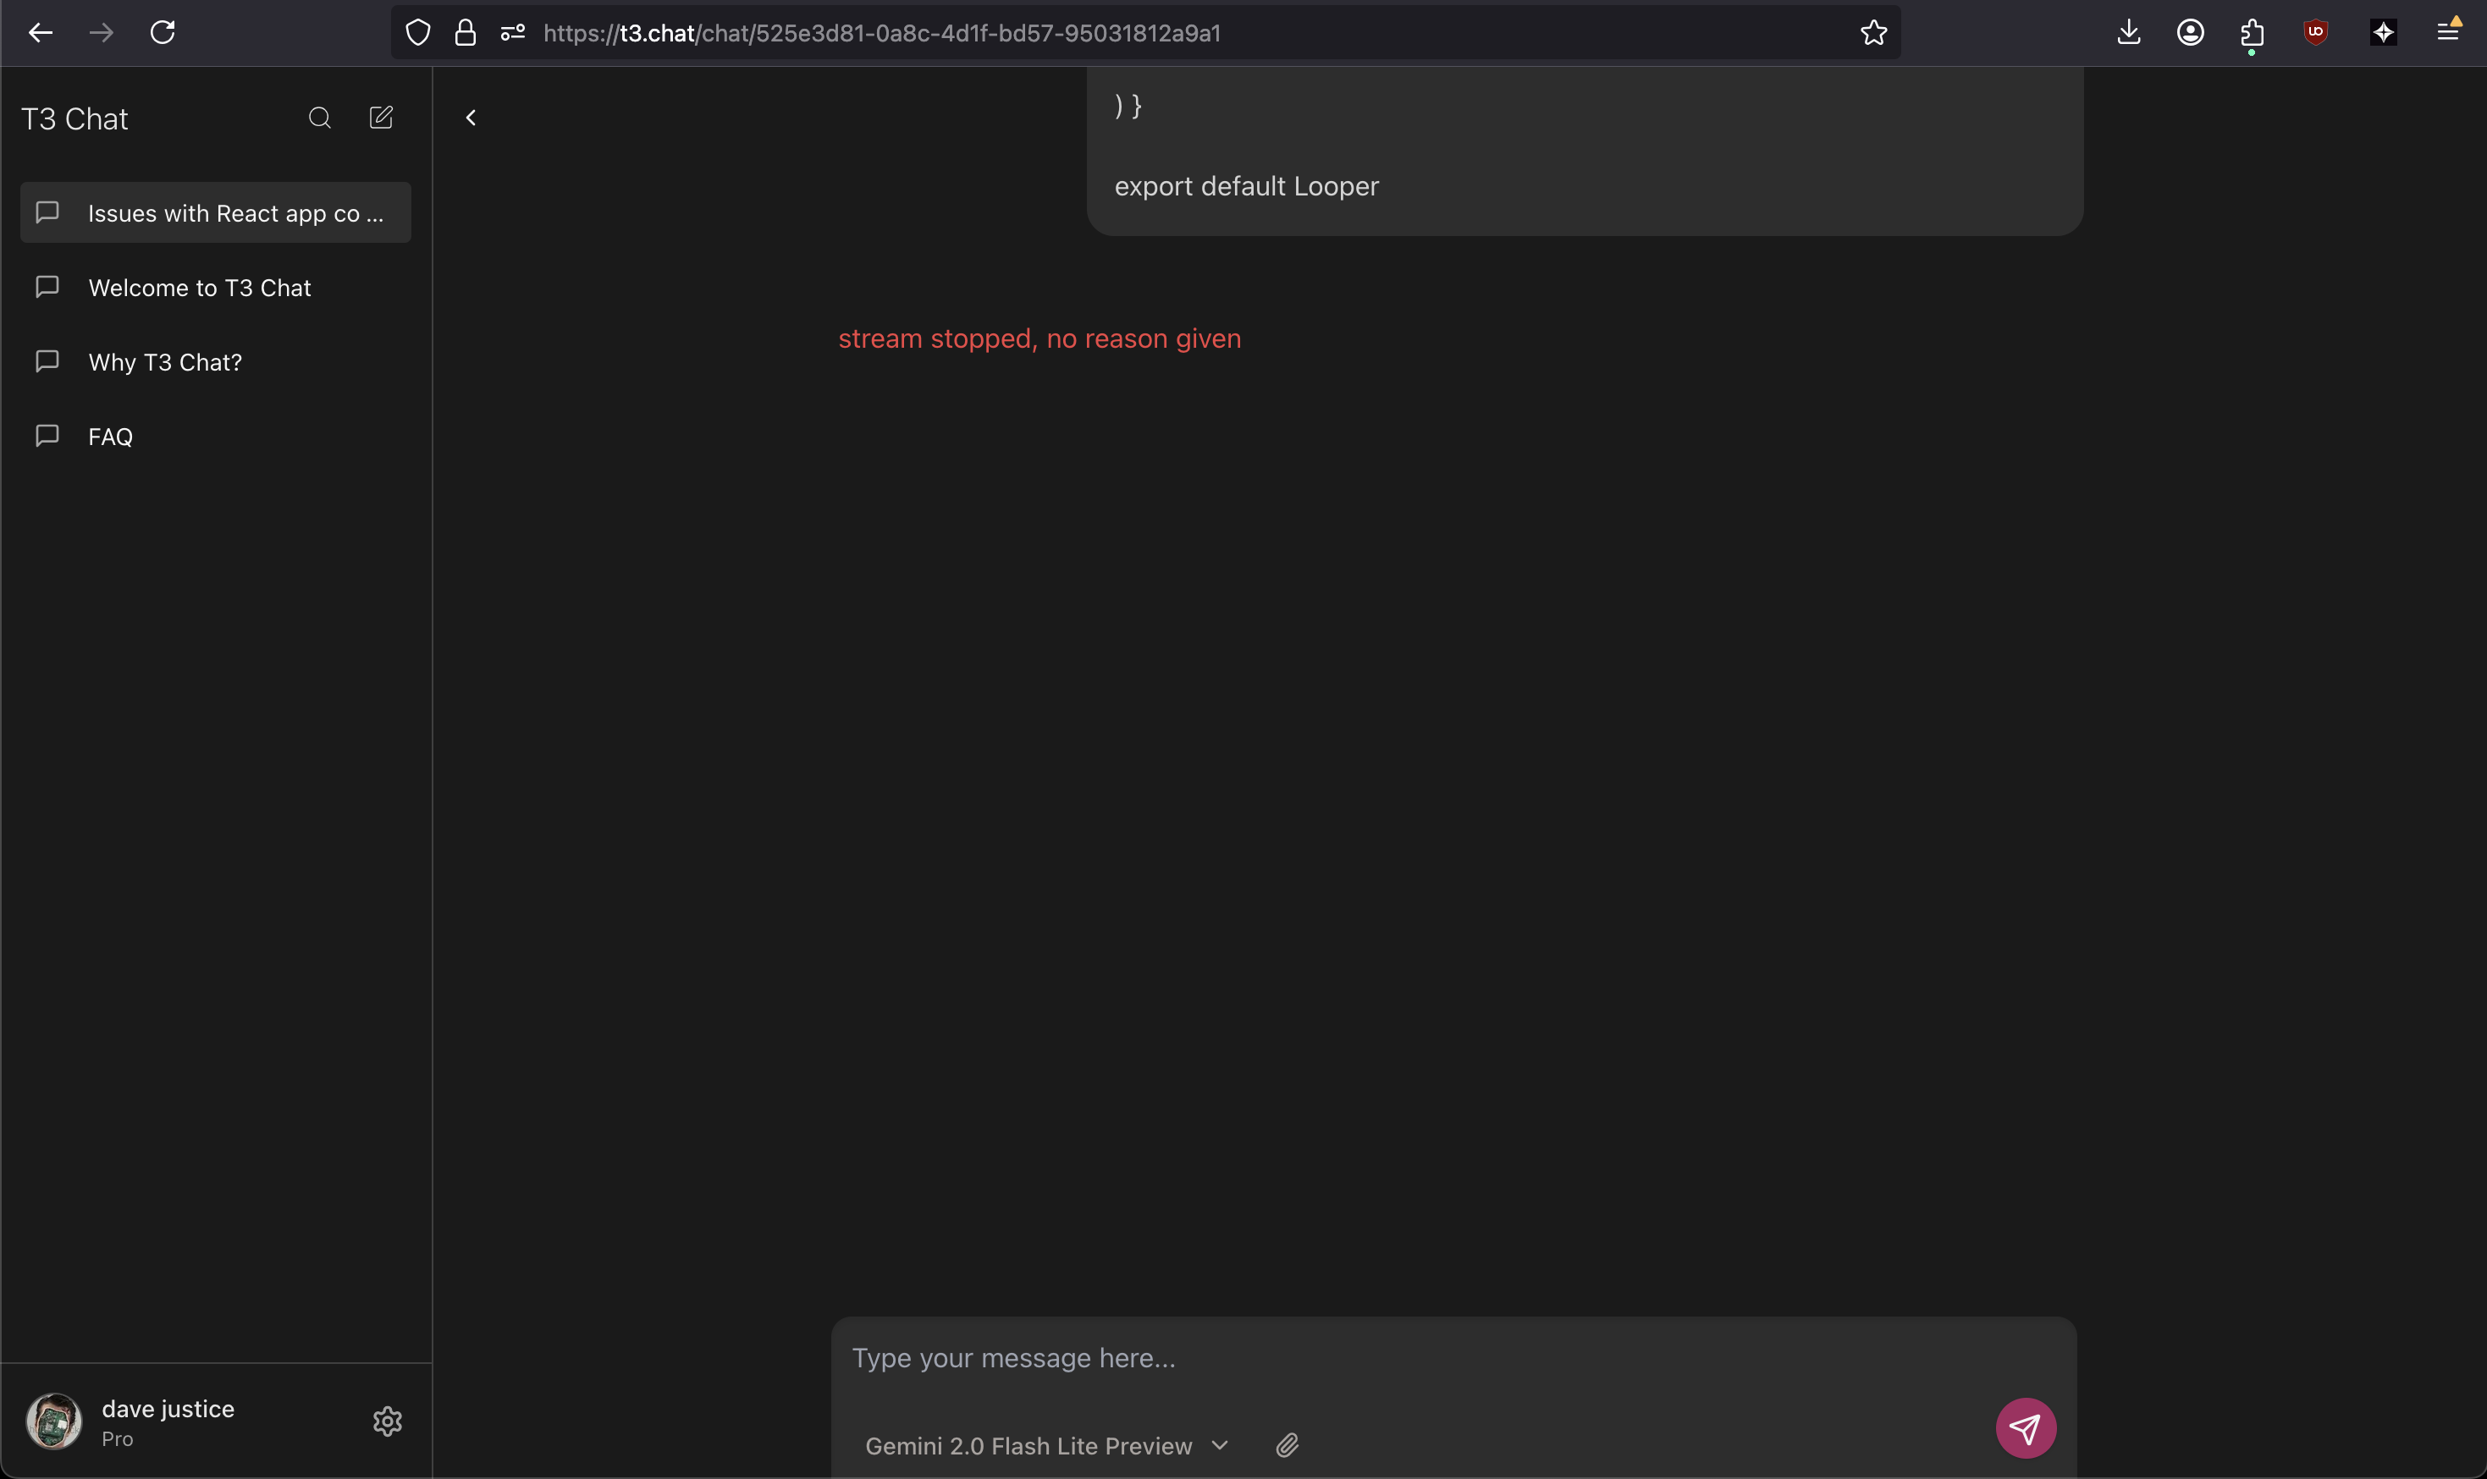Click the dave justice profile avatar
2487x1479 pixels.
[54, 1421]
